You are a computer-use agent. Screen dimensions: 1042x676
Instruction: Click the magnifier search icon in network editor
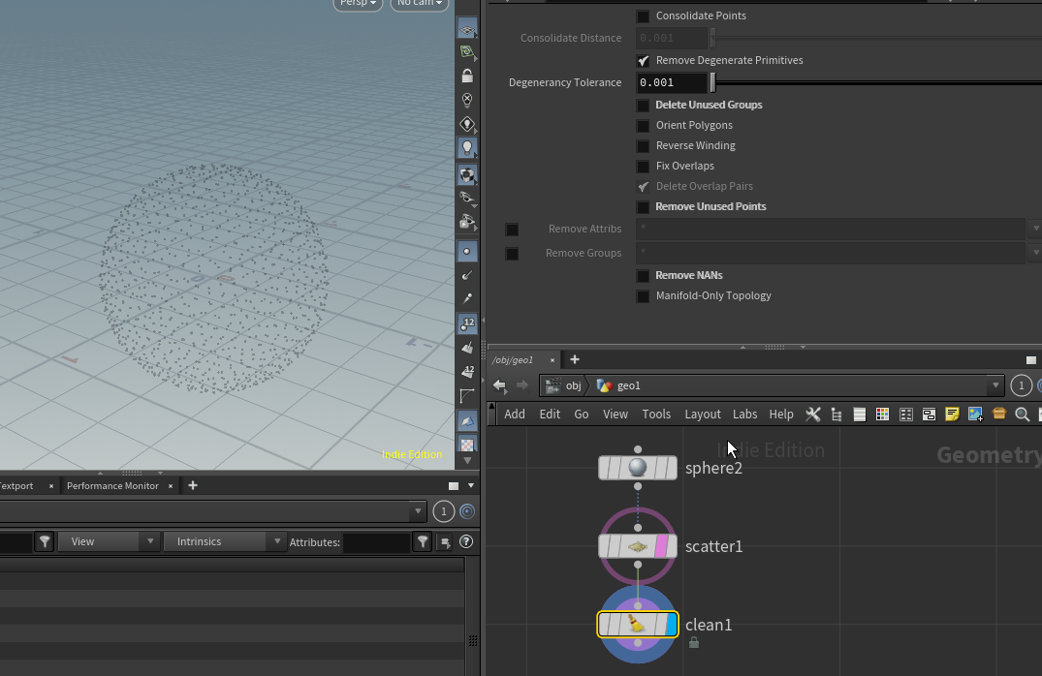(x=1022, y=415)
